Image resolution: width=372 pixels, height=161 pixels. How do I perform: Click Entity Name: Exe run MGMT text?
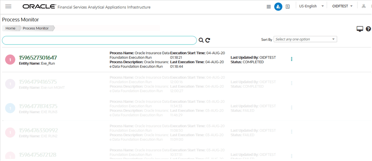(42, 88)
